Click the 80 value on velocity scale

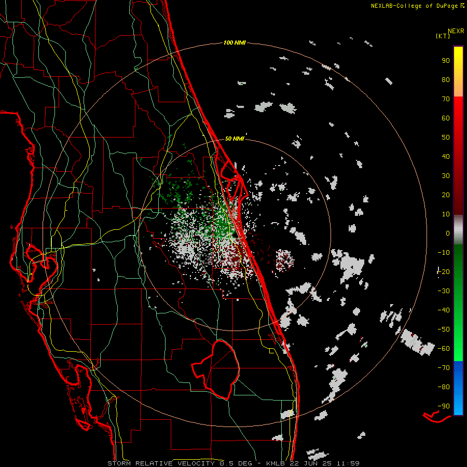pos(446,79)
